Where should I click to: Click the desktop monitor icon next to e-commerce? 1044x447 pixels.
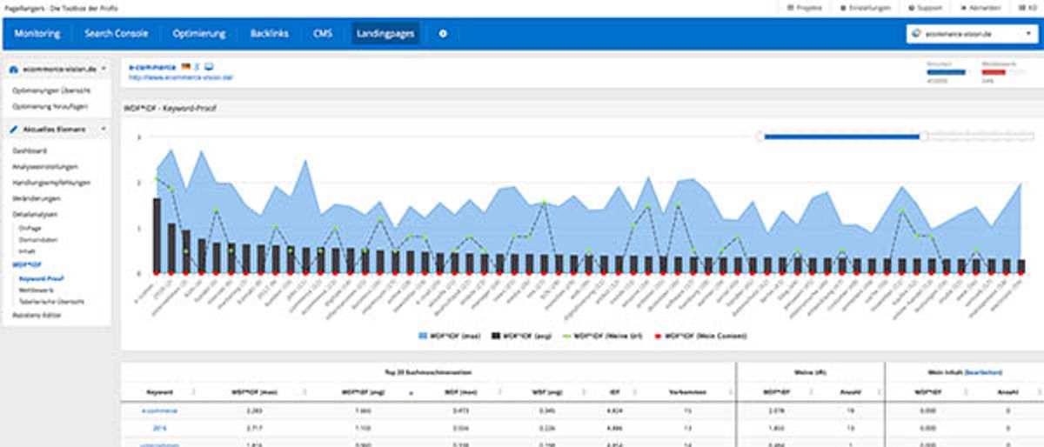[x=209, y=66]
